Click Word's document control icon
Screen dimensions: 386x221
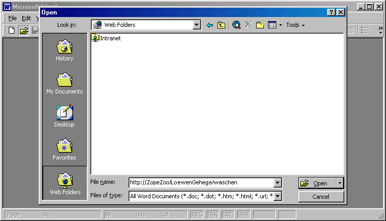[7, 7]
